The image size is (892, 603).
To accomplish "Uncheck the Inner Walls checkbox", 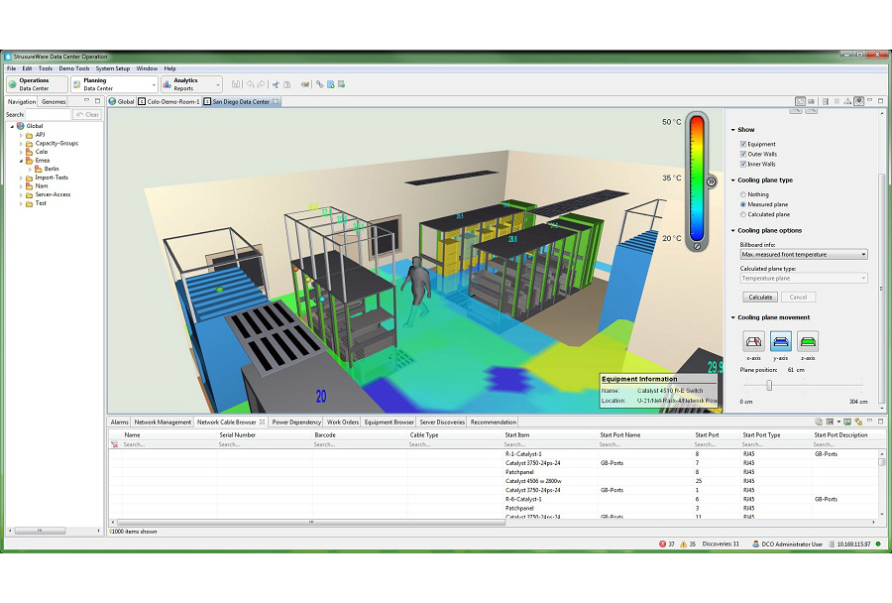I will coord(743,164).
